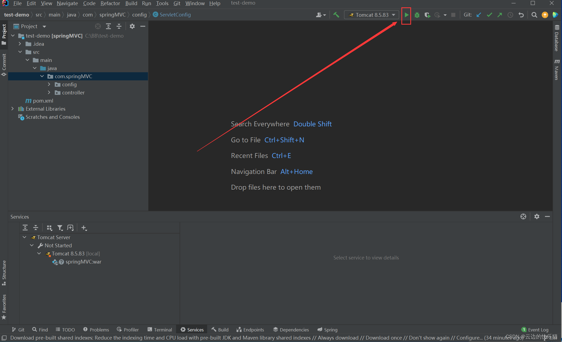This screenshot has width=562, height=342.
Task: Click the green Run button
Action: point(406,15)
